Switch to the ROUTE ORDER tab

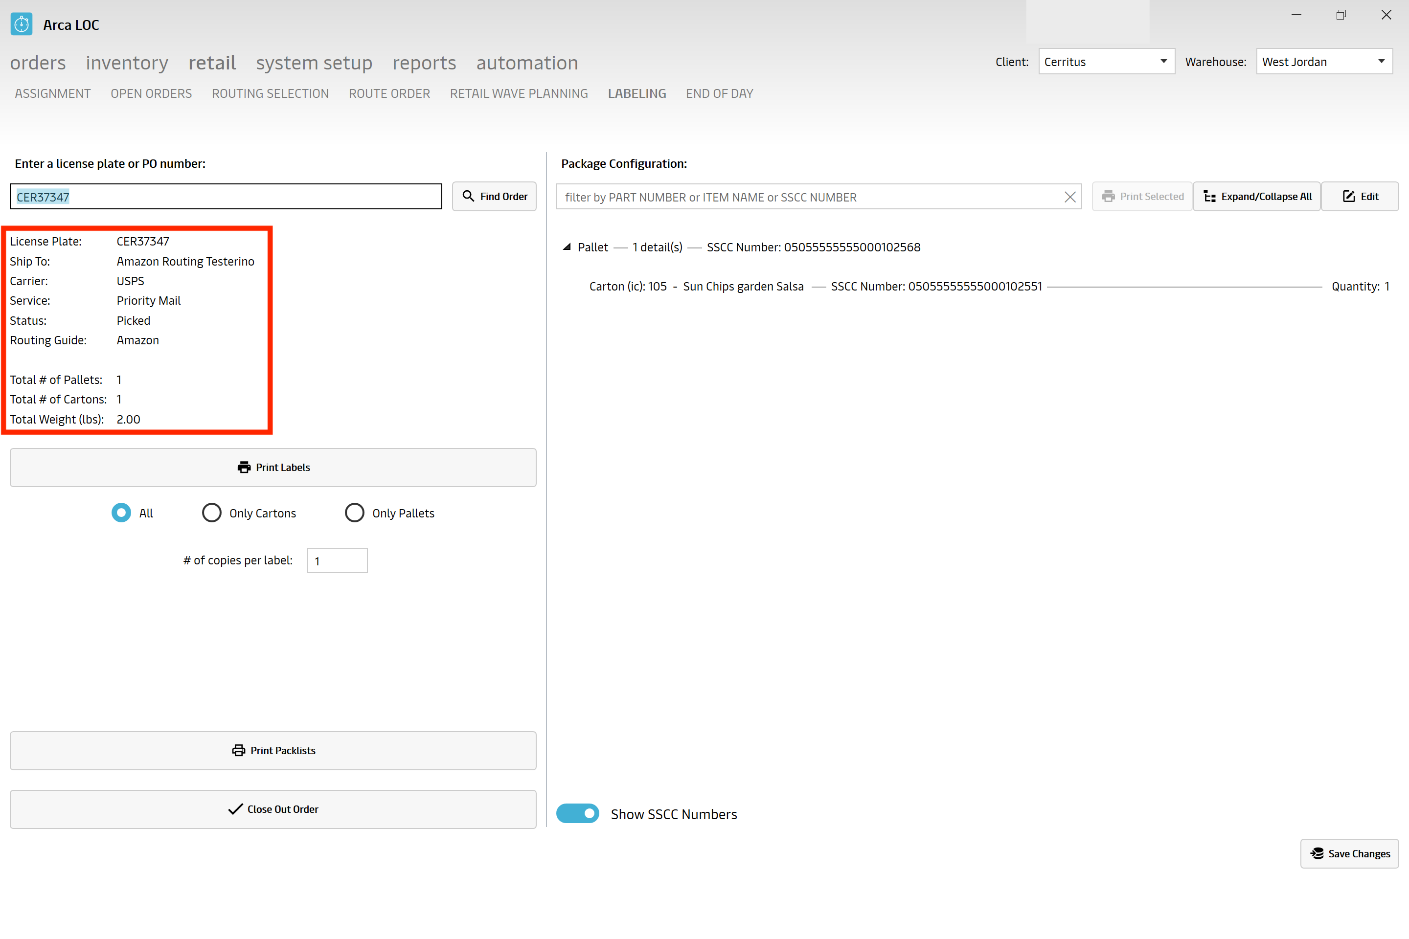(x=389, y=93)
